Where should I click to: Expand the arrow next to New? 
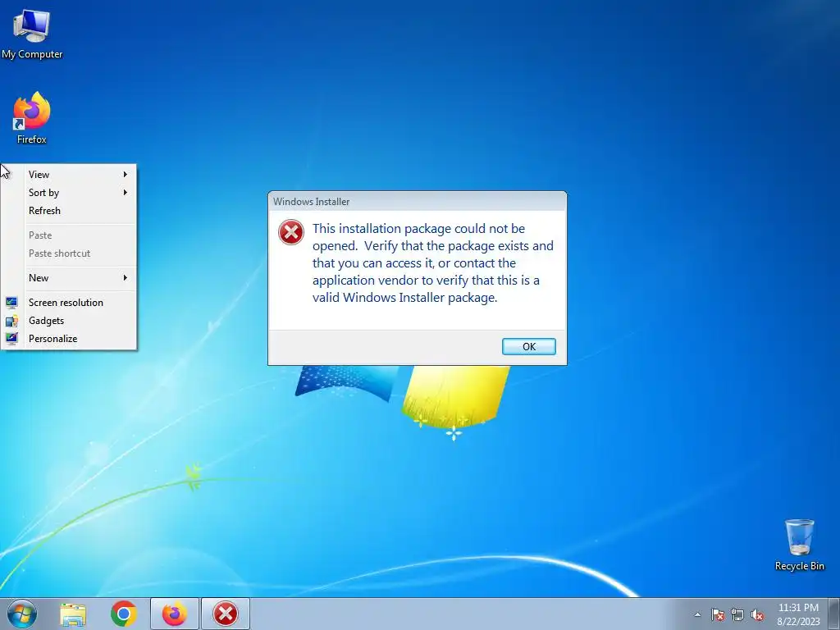coord(126,277)
